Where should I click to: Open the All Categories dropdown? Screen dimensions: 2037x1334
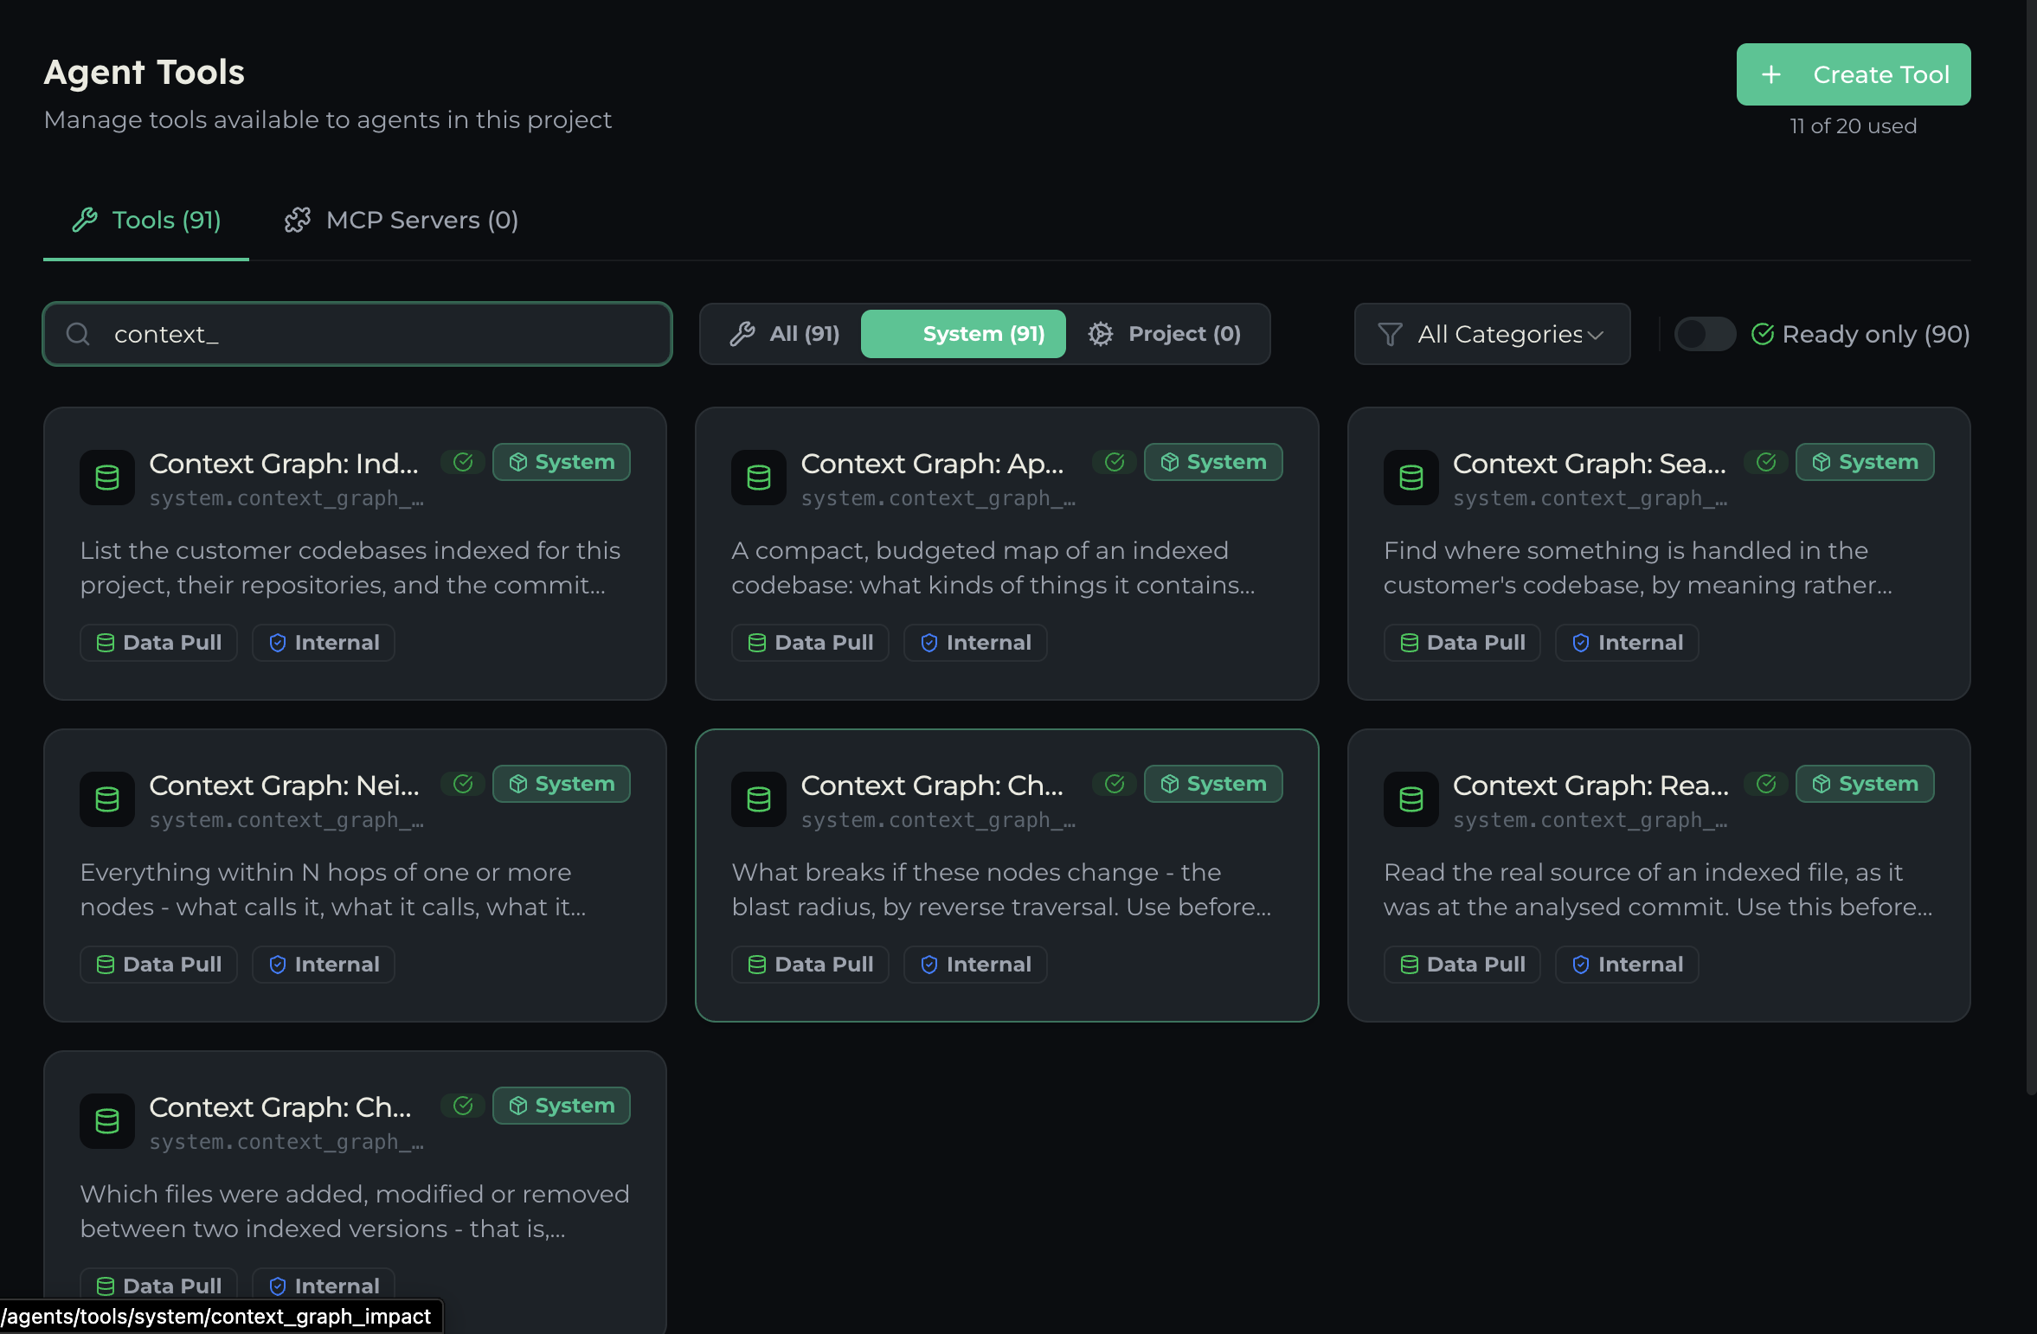pos(1492,334)
